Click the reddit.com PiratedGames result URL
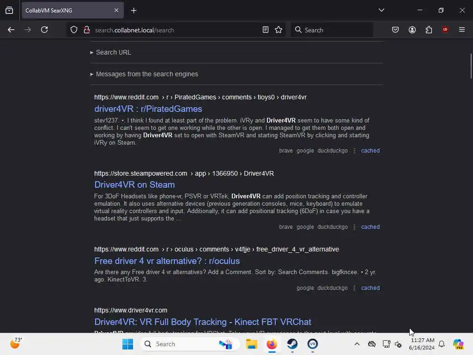This screenshot has width=473, height=355. pyautogui.click(x=200, y=97)
